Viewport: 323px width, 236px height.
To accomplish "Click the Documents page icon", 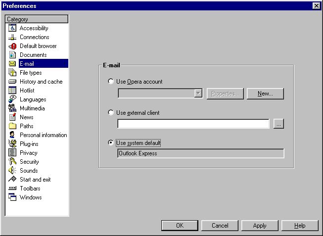I will (12, 55).
